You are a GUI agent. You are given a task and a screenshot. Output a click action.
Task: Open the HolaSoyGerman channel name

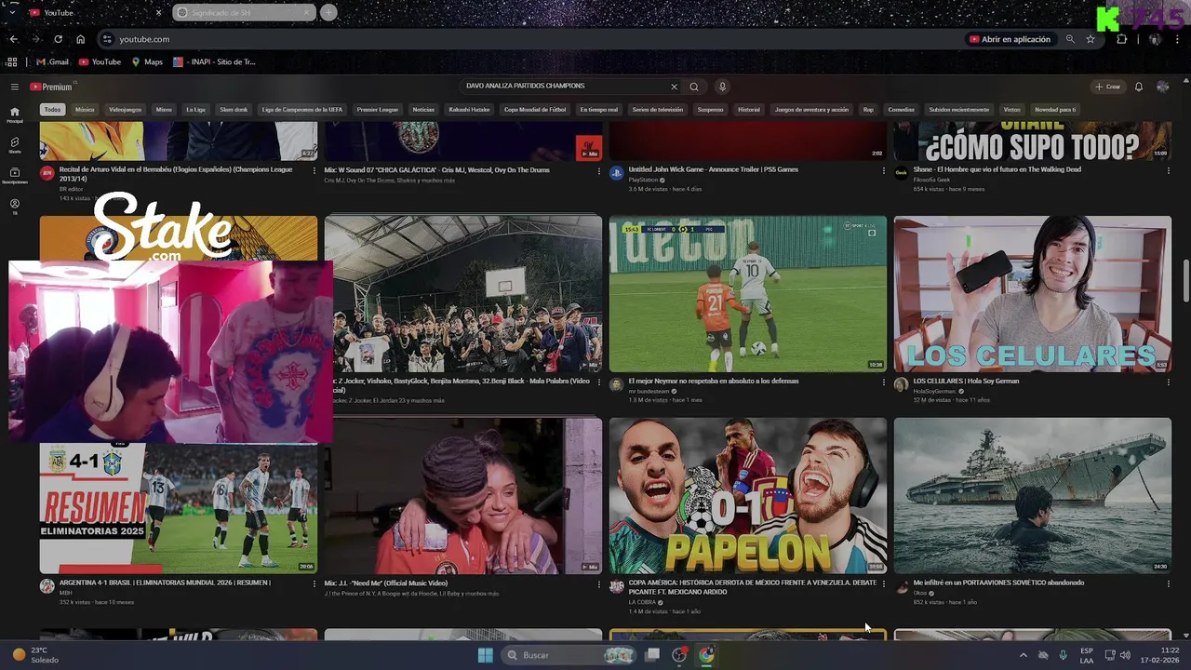click(x=934, y=391)
